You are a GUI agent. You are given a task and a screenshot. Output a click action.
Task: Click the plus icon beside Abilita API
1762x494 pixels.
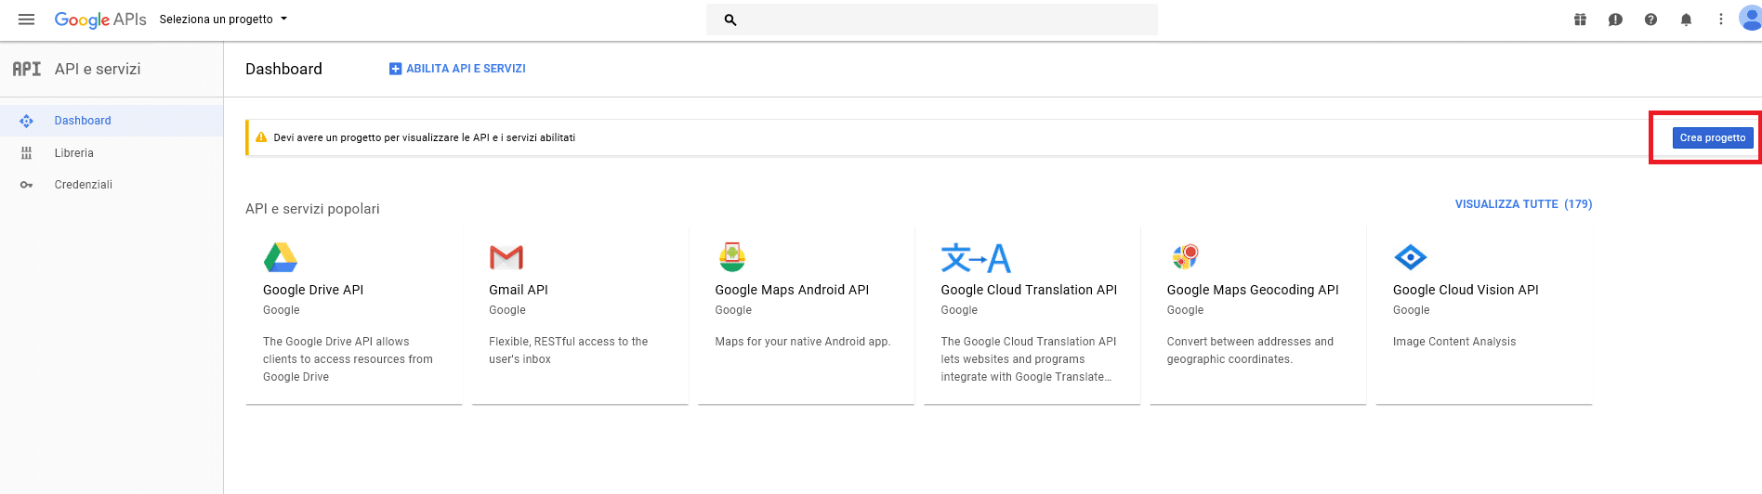(395, 69)
